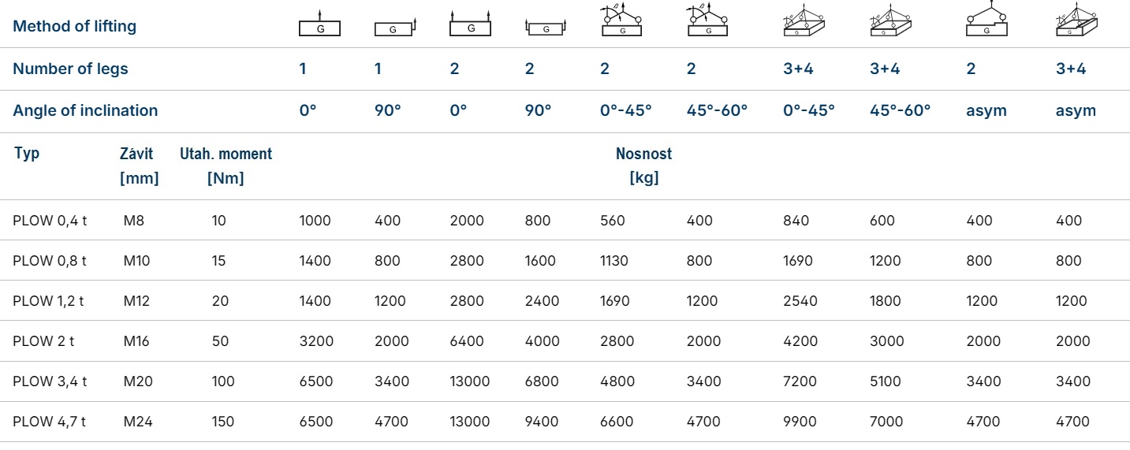Click the two-leg 0° vertical lifting diagram
This screenshot has height=450, width=1130.
point(471,24)
